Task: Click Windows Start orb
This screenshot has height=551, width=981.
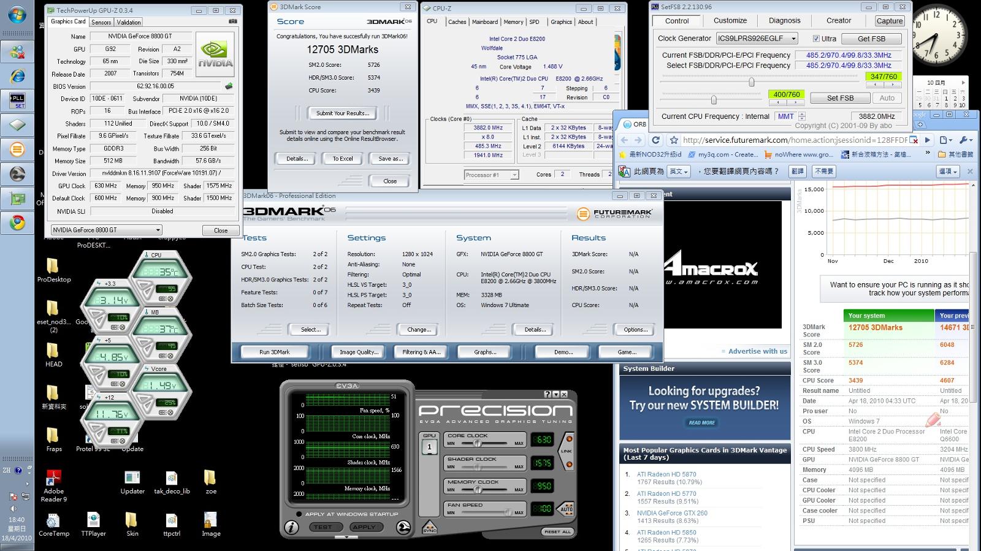Action: (17, 15)
